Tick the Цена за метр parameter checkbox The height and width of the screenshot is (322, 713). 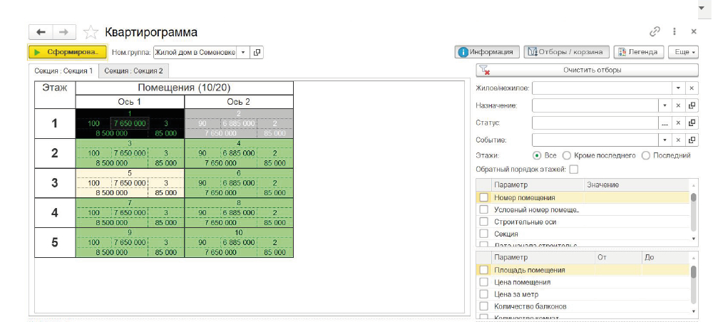(x=484, y=294)
